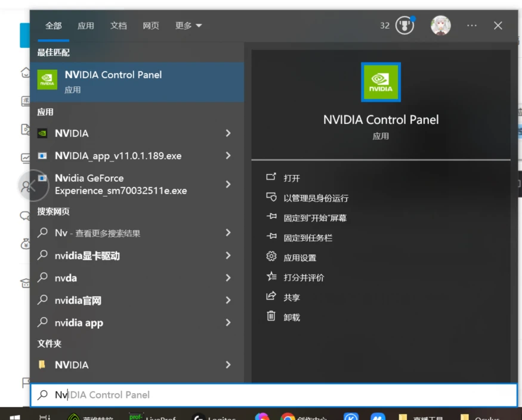This screenshot has width=522, height=420.
Task: Expand Nv web search result arrow
Action: 228,233
